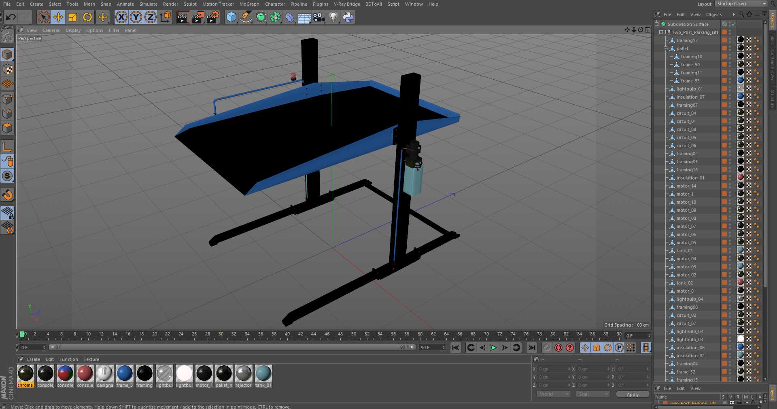Open Objects menu in Object Manager
Viewport: 777px width, 409px height.
(714, 15)
